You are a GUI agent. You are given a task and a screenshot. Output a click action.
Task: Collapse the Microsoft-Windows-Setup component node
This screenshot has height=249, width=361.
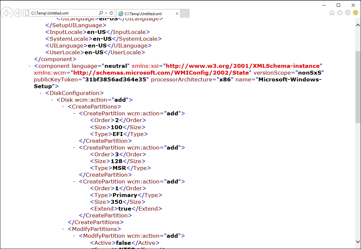[29, 66]
